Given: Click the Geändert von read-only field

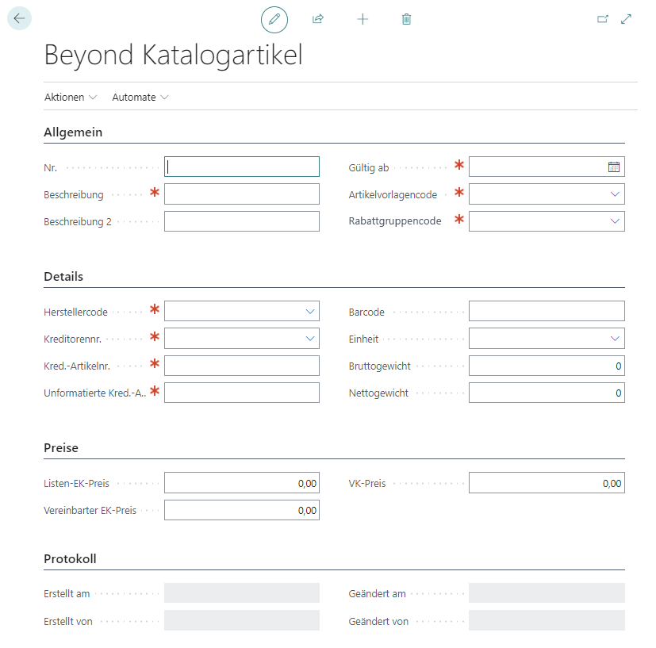Looking at the screenshot, I should (x=547, y=620).
